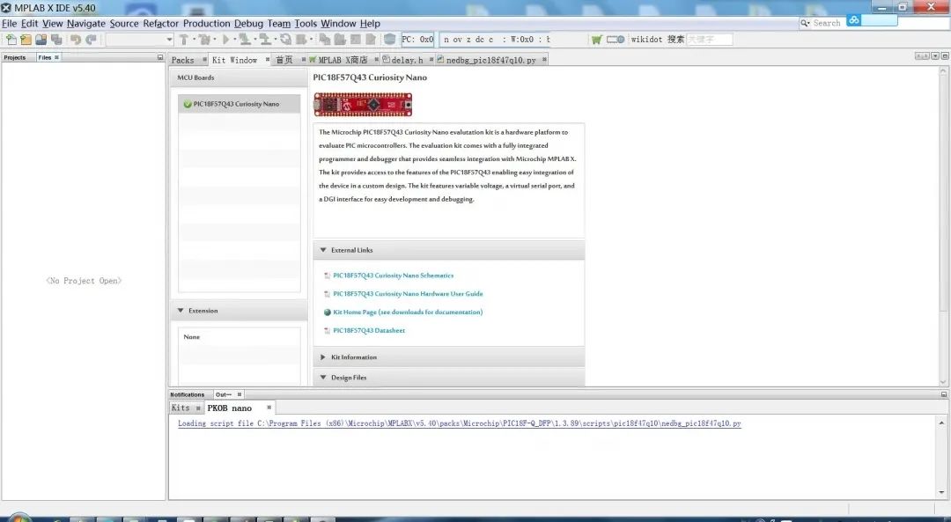
Task: Close the PKOB nano output tab
Action: [269, 408]
